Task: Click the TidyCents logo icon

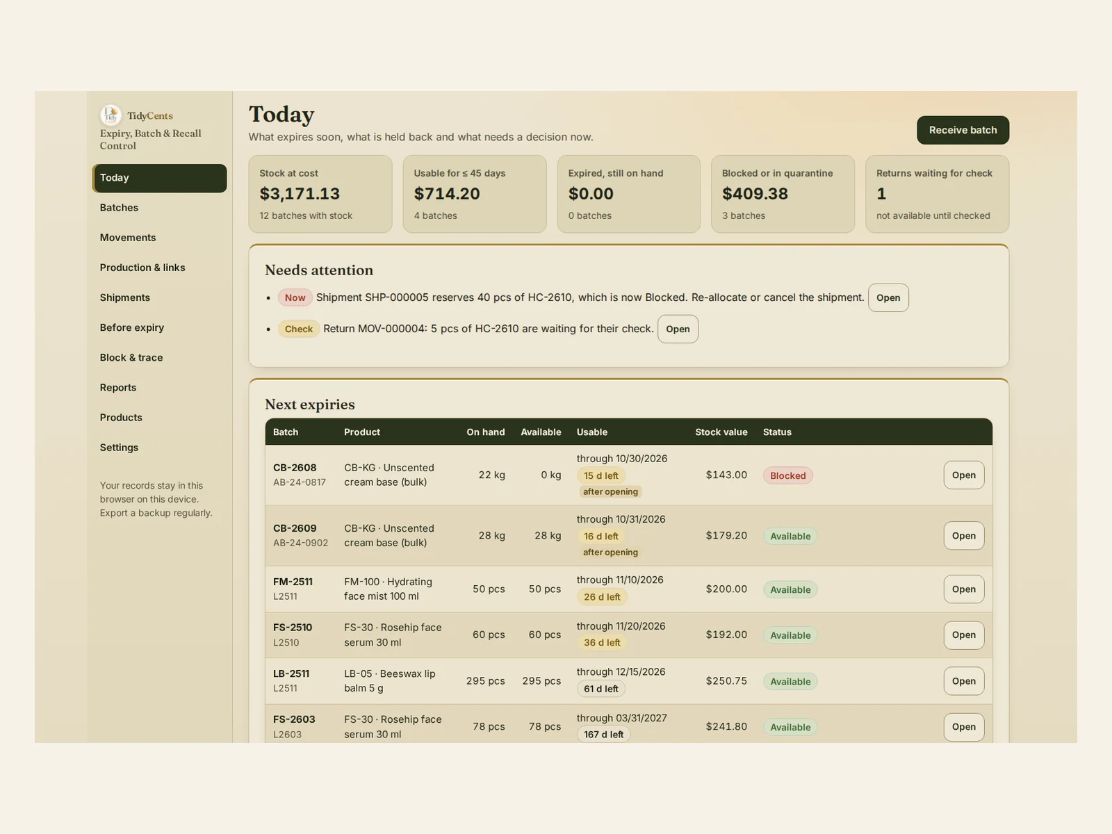Action: [x=111, y=115]
